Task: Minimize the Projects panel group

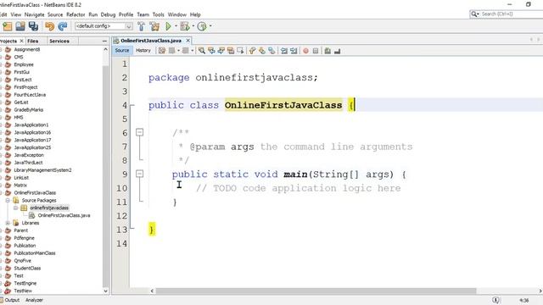Action: point(104,42)
